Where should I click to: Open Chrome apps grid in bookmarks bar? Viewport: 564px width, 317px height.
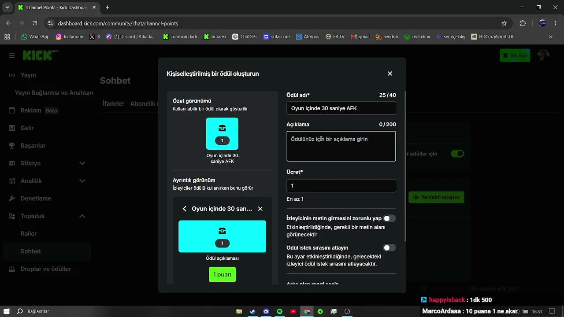click(x=7, y=37)
